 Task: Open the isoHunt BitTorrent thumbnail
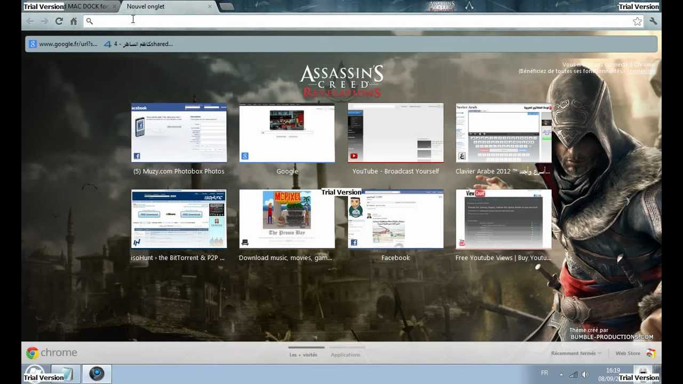179,219
